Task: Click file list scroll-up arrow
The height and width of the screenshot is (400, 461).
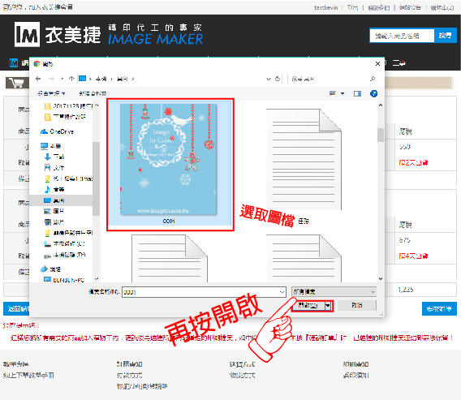Action: [x=381, y=105]
